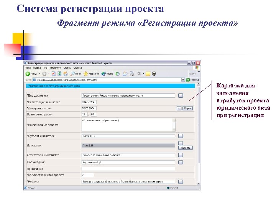Open the Избранное menu in menu bar
276x207 pixels.
(x=56, y=68)
